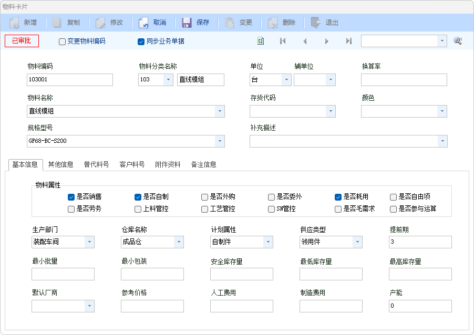The width and height of the screenshot is (474, 335).
Task: Expand the 存货代码 dropdown
Action: point(331,111)
